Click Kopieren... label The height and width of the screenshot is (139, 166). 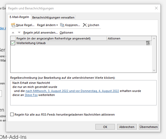coord(73,25)
